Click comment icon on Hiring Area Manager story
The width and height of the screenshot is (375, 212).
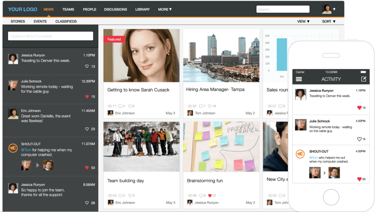coord(201,106)
